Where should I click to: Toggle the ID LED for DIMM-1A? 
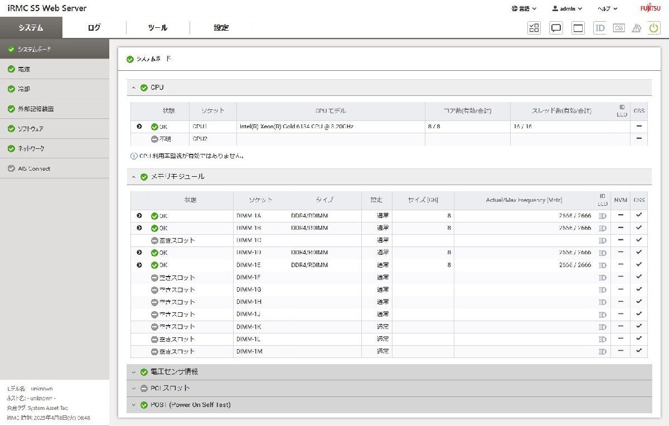[x=603, y=216]
